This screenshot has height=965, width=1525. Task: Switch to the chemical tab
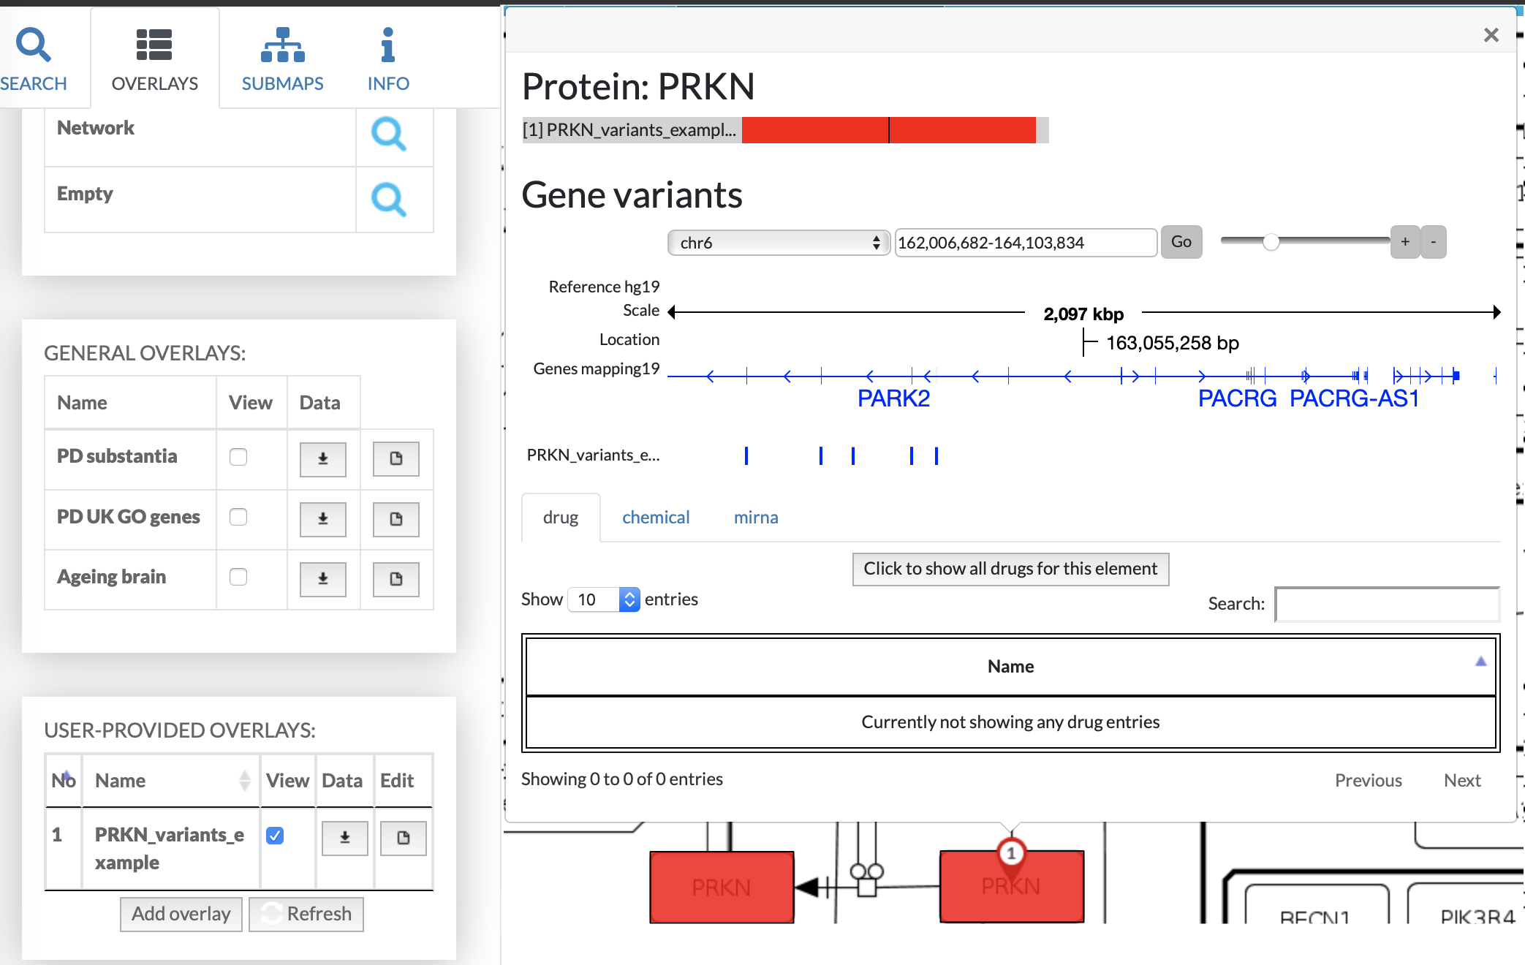coord(655,518)
